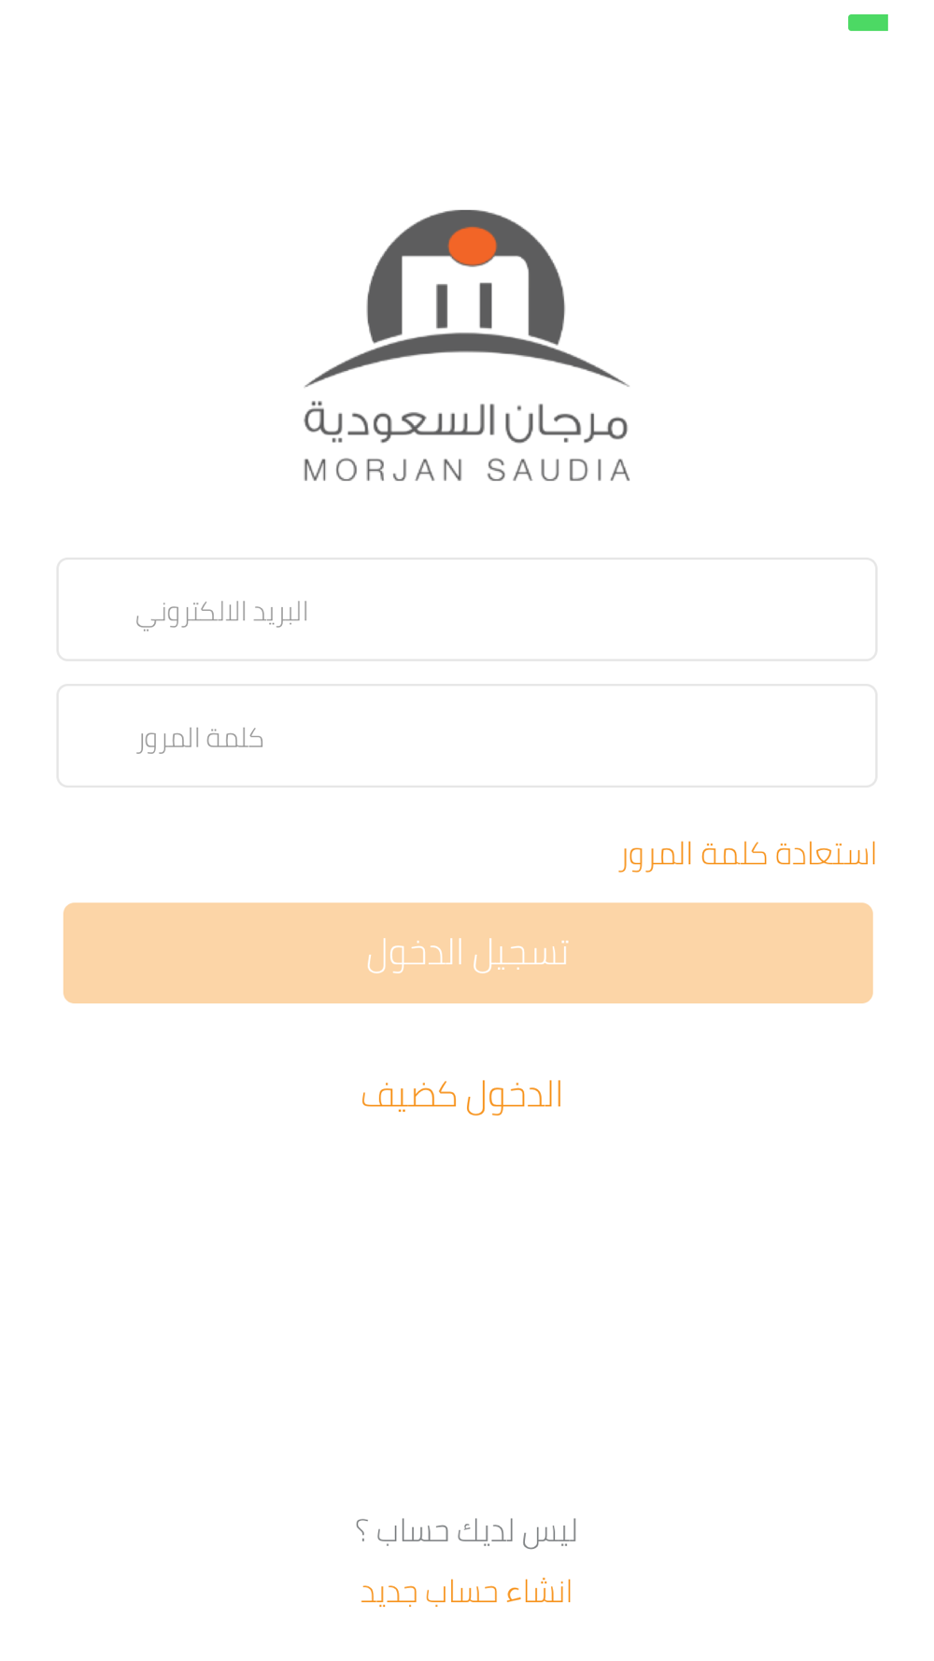Focus the البريد الالكتروني email field
Image resolution: width=934 pixels, height=1661 pixels.
pos(467,609)
